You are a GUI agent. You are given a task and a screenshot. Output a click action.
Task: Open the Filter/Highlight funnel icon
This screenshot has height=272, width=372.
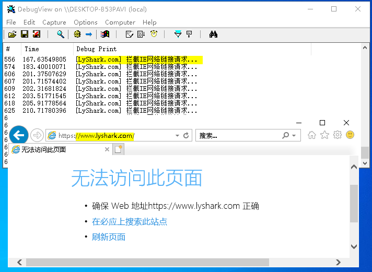point(178,34)
